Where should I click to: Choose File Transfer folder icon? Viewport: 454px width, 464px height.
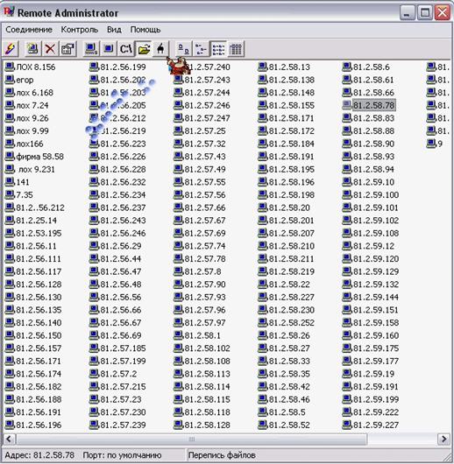coord(144,49)
